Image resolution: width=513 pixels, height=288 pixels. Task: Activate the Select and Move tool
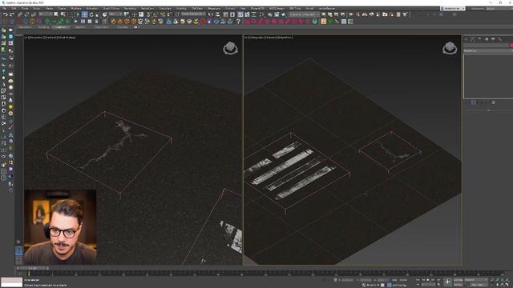[x=84, y=14]
